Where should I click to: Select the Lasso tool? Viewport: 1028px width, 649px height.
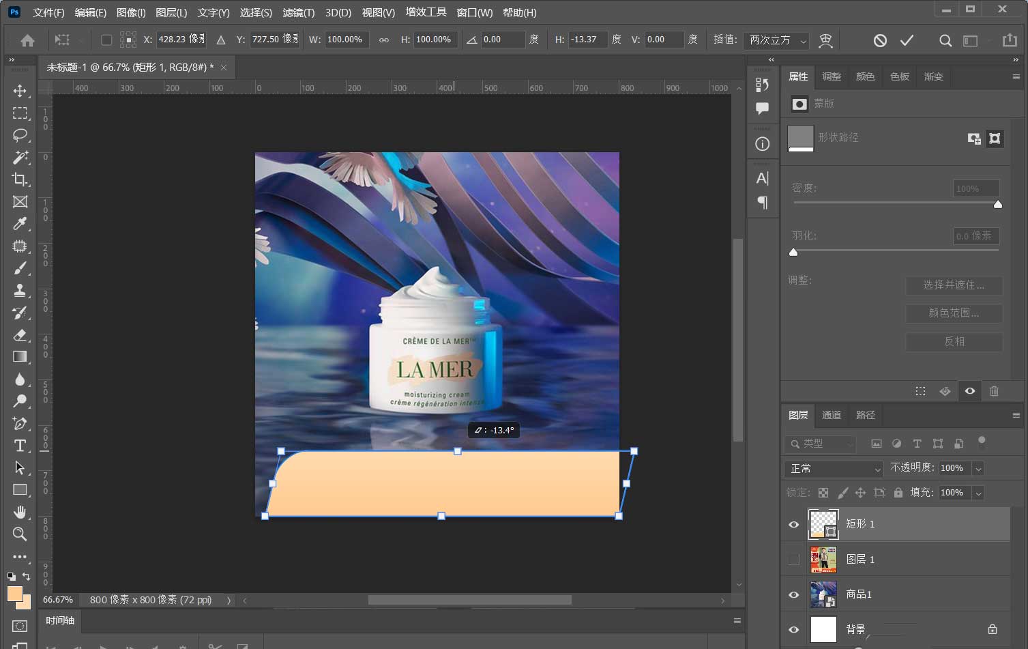point(20,135)
